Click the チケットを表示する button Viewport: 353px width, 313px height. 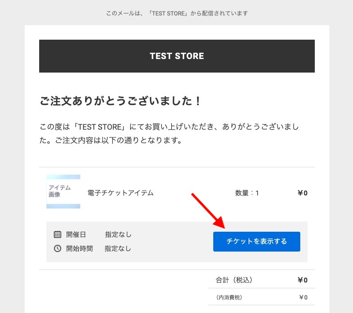pos(257,241)
